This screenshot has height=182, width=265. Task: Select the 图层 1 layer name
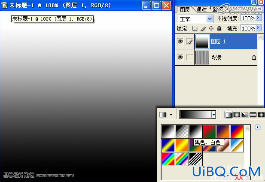pyautogui.click(x=218, y=42)
